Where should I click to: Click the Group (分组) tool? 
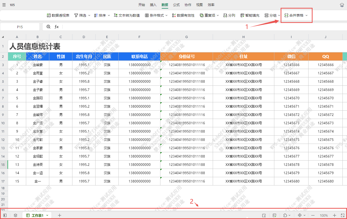click(x=271, y=15)
